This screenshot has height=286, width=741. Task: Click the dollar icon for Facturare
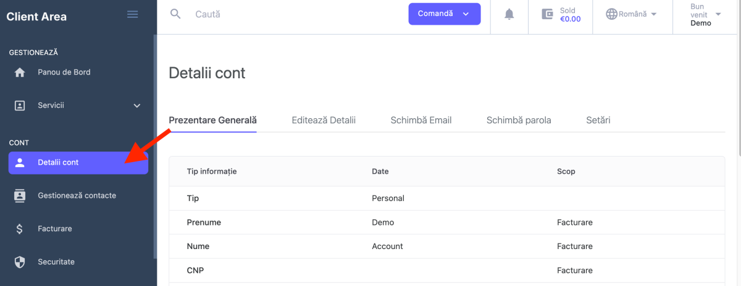pos(20,229)
